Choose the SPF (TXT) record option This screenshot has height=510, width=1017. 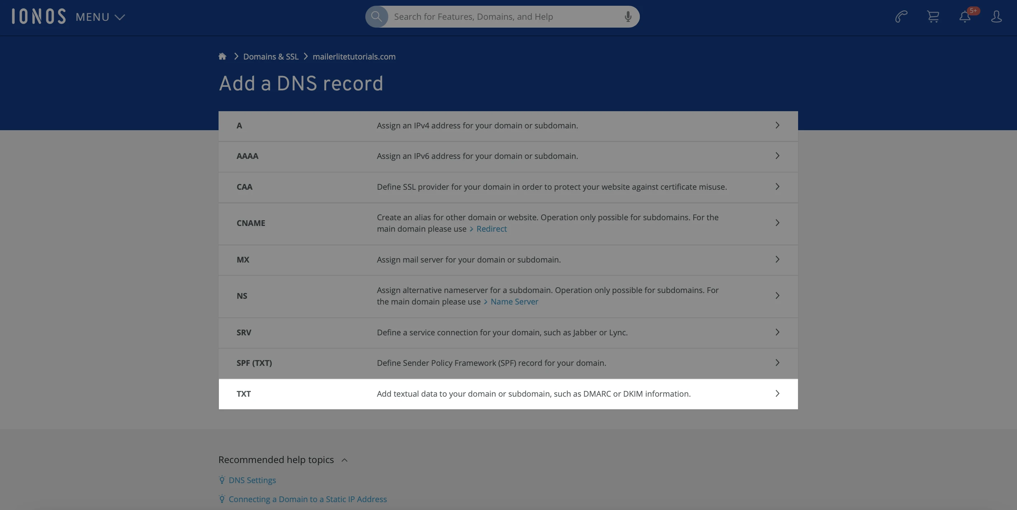(254, 363)
